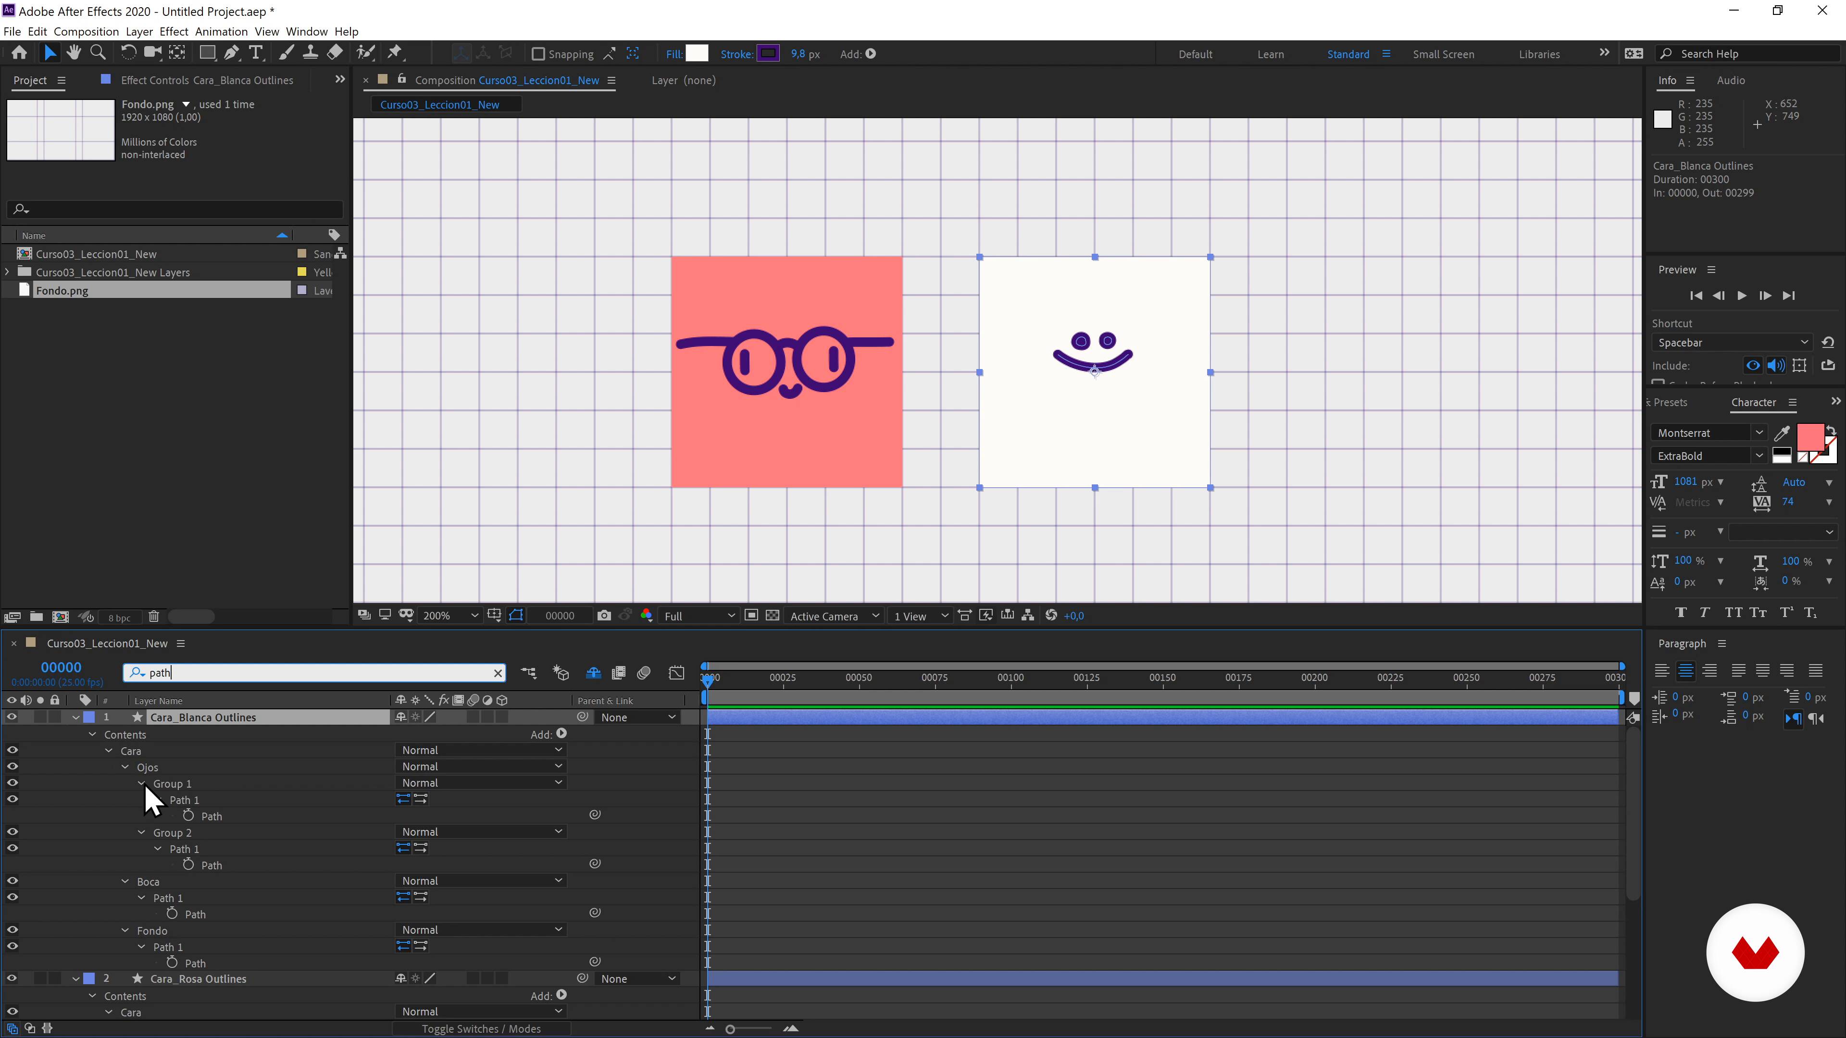Open the Effect menu
Screen dimensions: 1846x1038
(x=174, y=32)
